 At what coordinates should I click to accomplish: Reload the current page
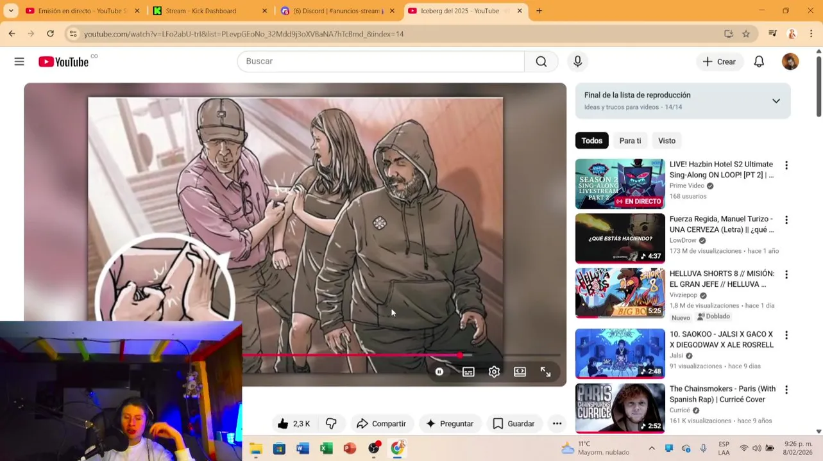[50, 33]
